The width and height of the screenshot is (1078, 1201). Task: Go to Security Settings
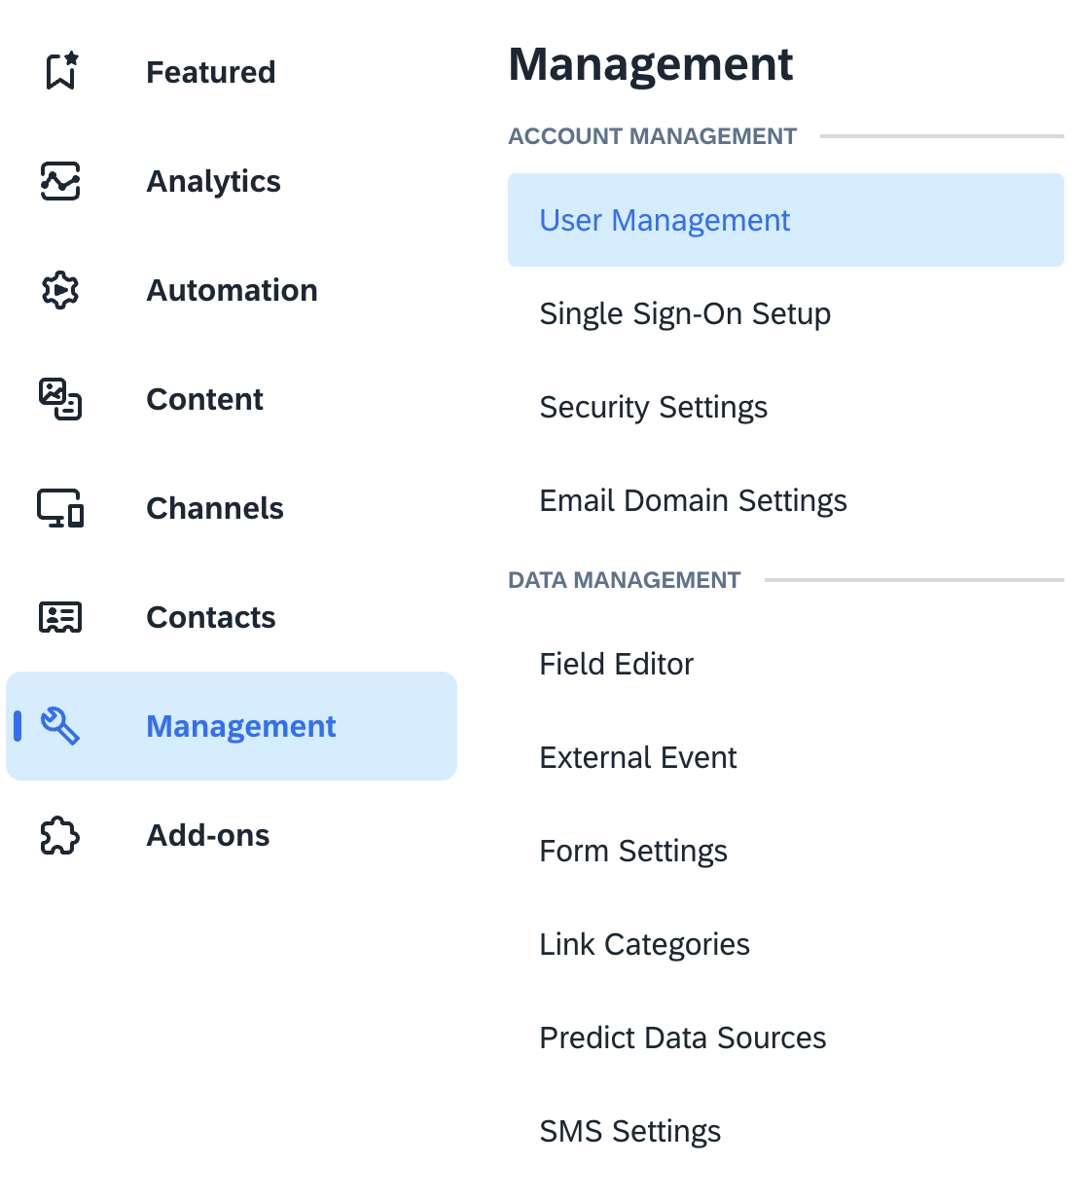click(654, 407)
